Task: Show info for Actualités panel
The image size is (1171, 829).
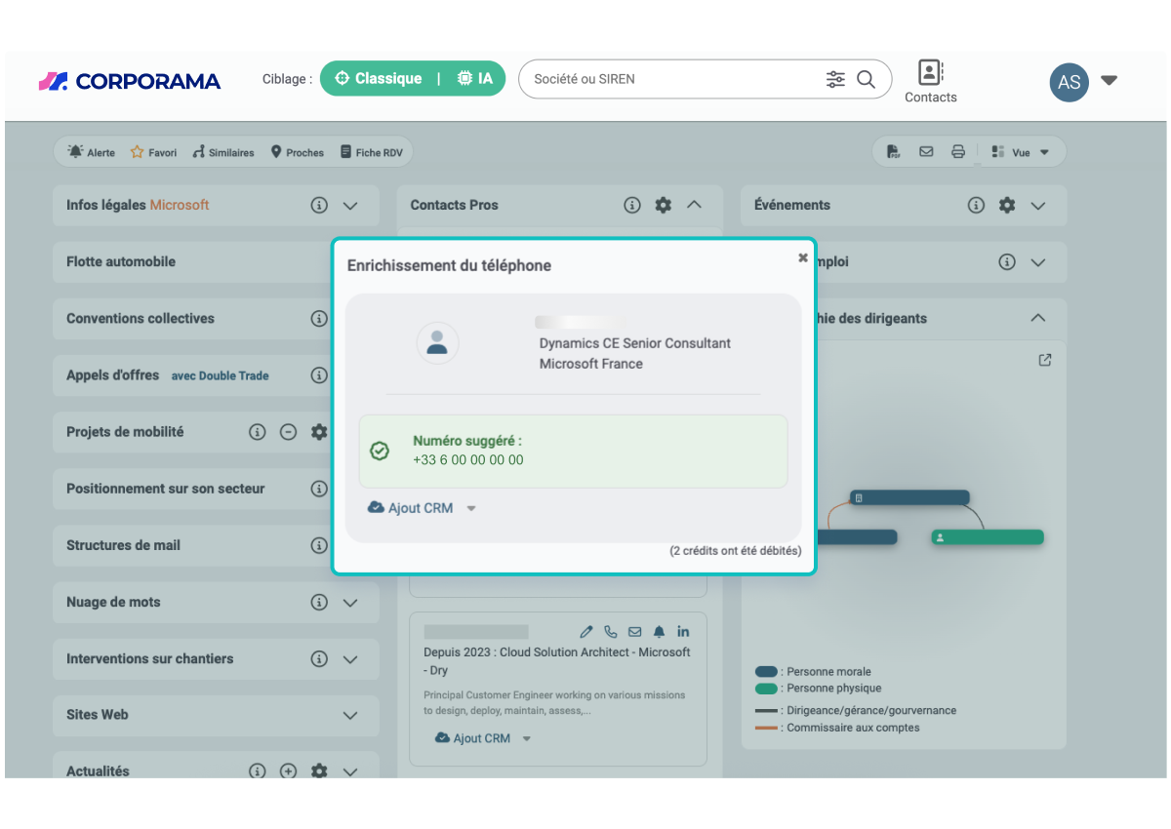Action: (x=258, y=771)
